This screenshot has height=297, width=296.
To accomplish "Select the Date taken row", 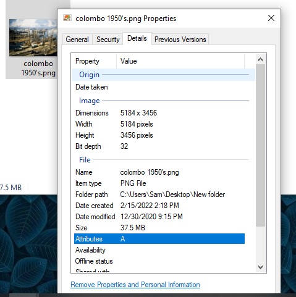I will 159,87.
